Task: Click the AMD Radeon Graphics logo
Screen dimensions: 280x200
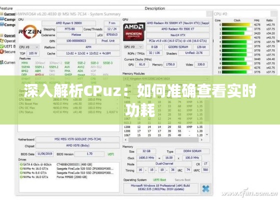Action: tap(133, 32)
